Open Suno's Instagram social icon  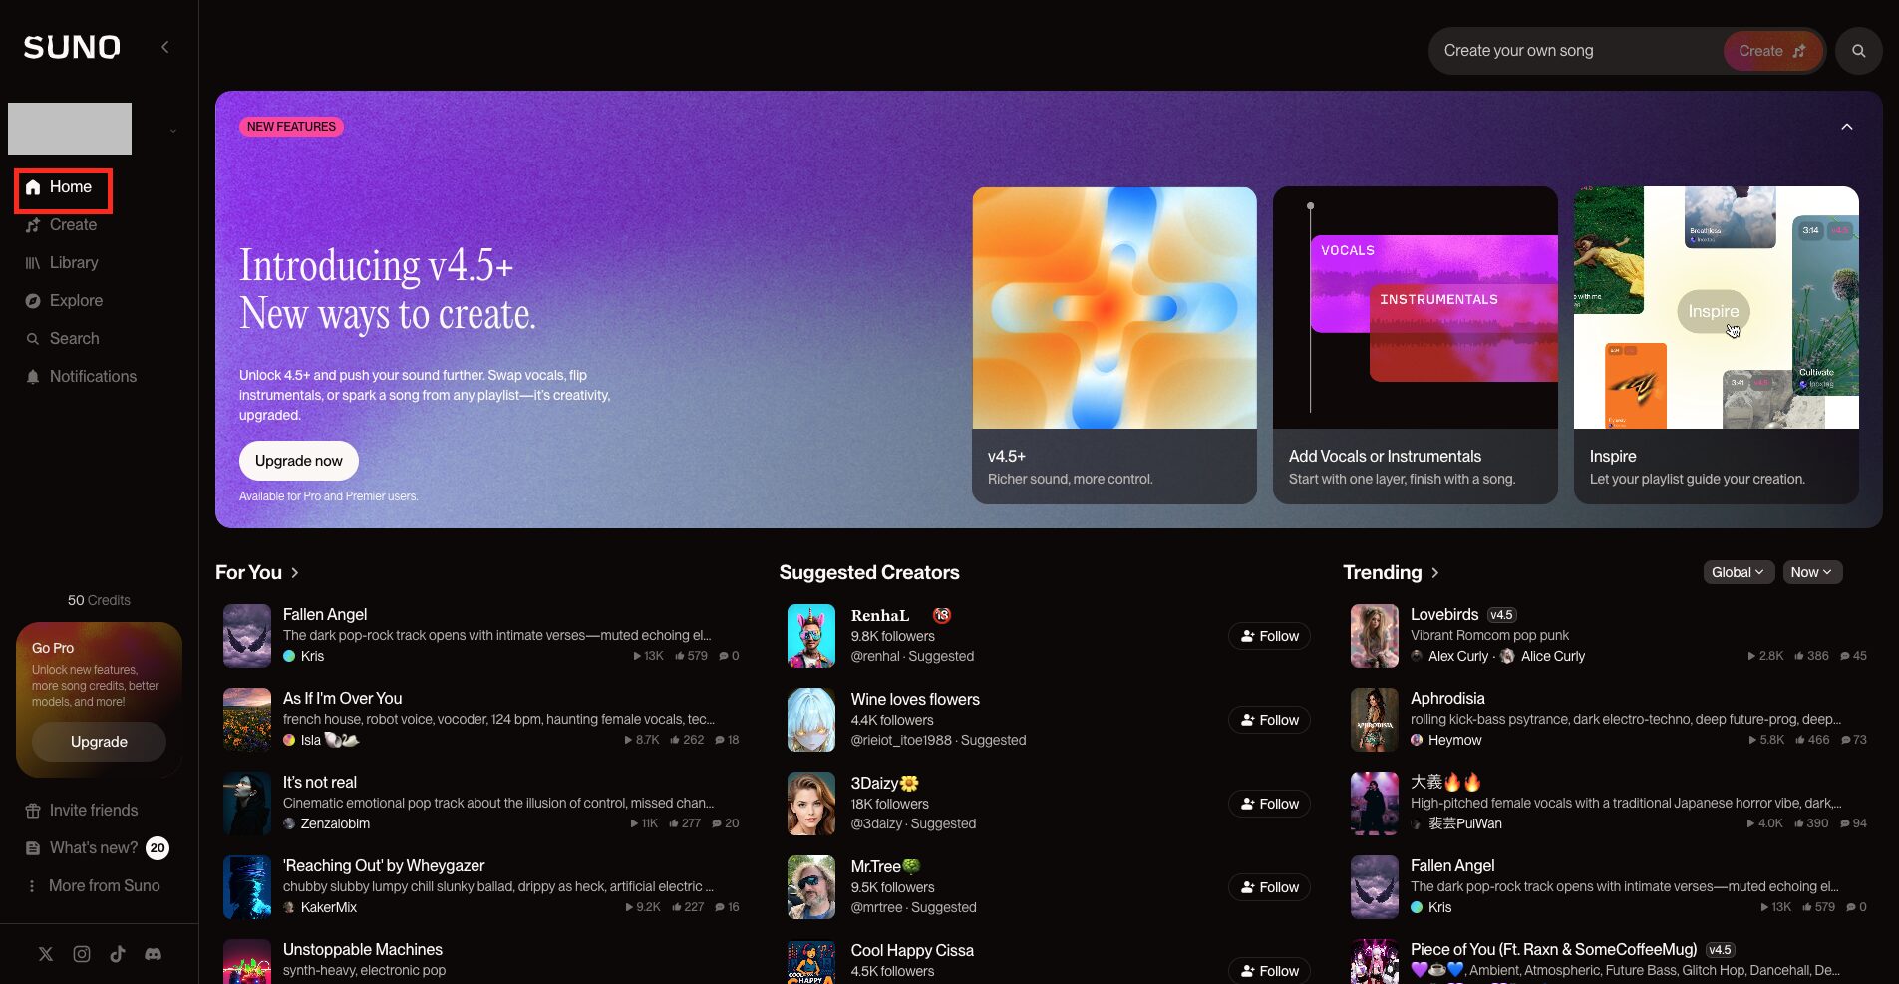pyautogui.click(x=82, y=954)
